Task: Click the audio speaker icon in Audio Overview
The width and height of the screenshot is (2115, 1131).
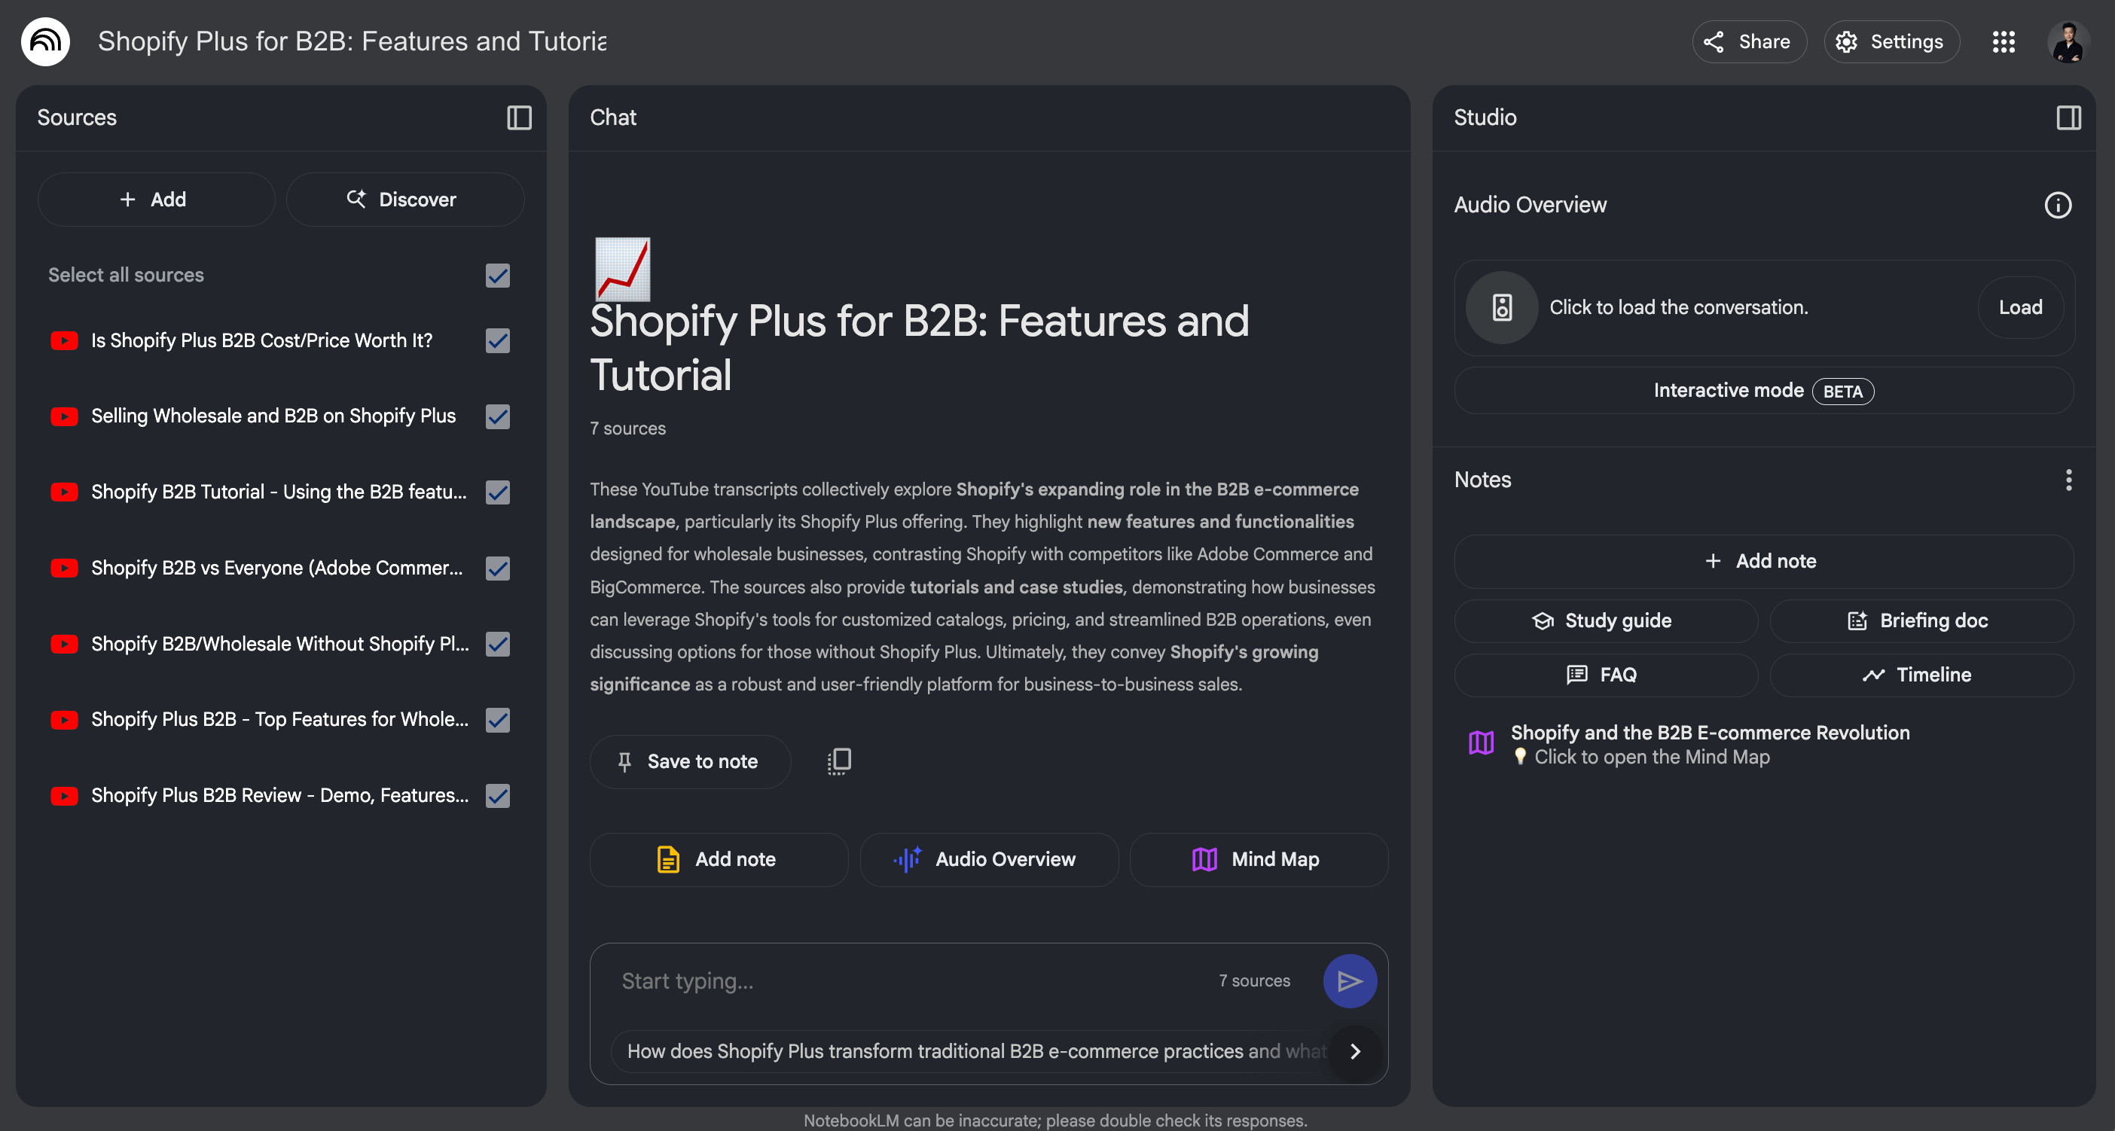Action: tap(1502, 308)
